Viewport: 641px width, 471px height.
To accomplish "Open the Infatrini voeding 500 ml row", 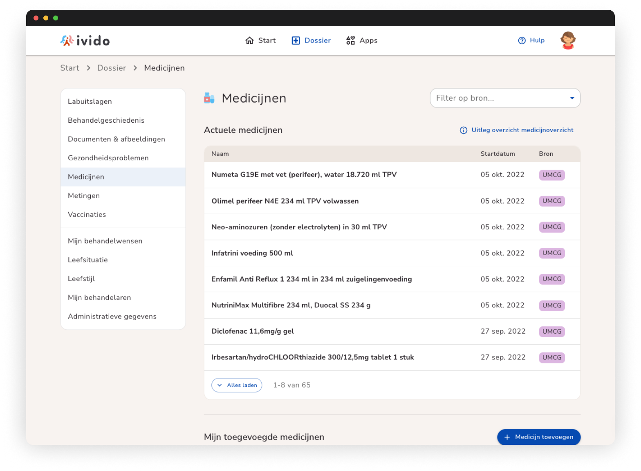I will pyautogui.click(x=392, y=253).
